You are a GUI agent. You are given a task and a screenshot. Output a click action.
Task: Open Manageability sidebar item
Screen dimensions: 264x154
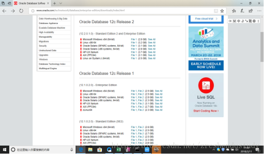[45, 37]
